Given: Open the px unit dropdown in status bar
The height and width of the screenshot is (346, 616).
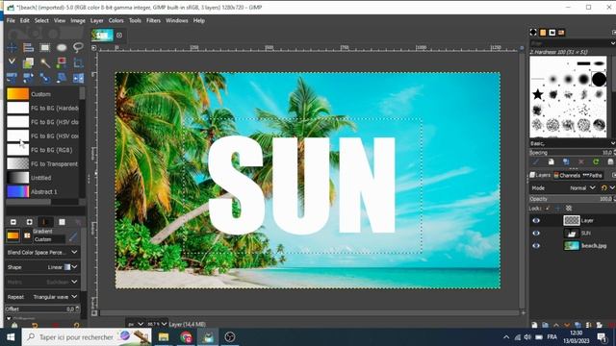Looking at the screenshot, I should 136,324.
